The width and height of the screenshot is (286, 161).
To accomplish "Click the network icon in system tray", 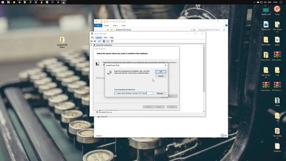I will [x=261, y=2].
